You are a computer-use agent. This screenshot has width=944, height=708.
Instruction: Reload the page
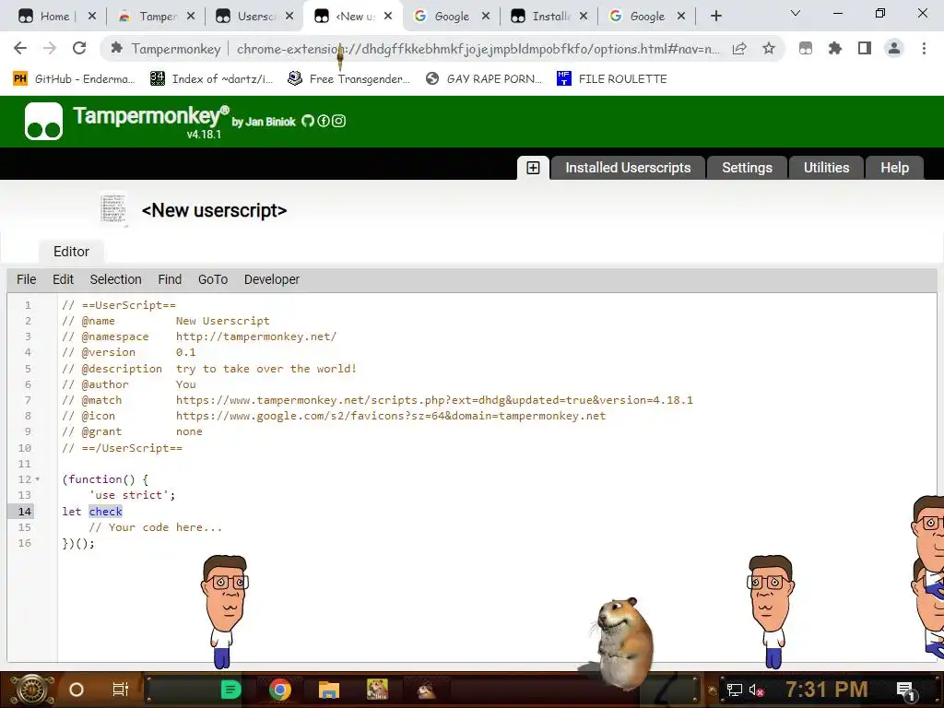tap(79, 48)
